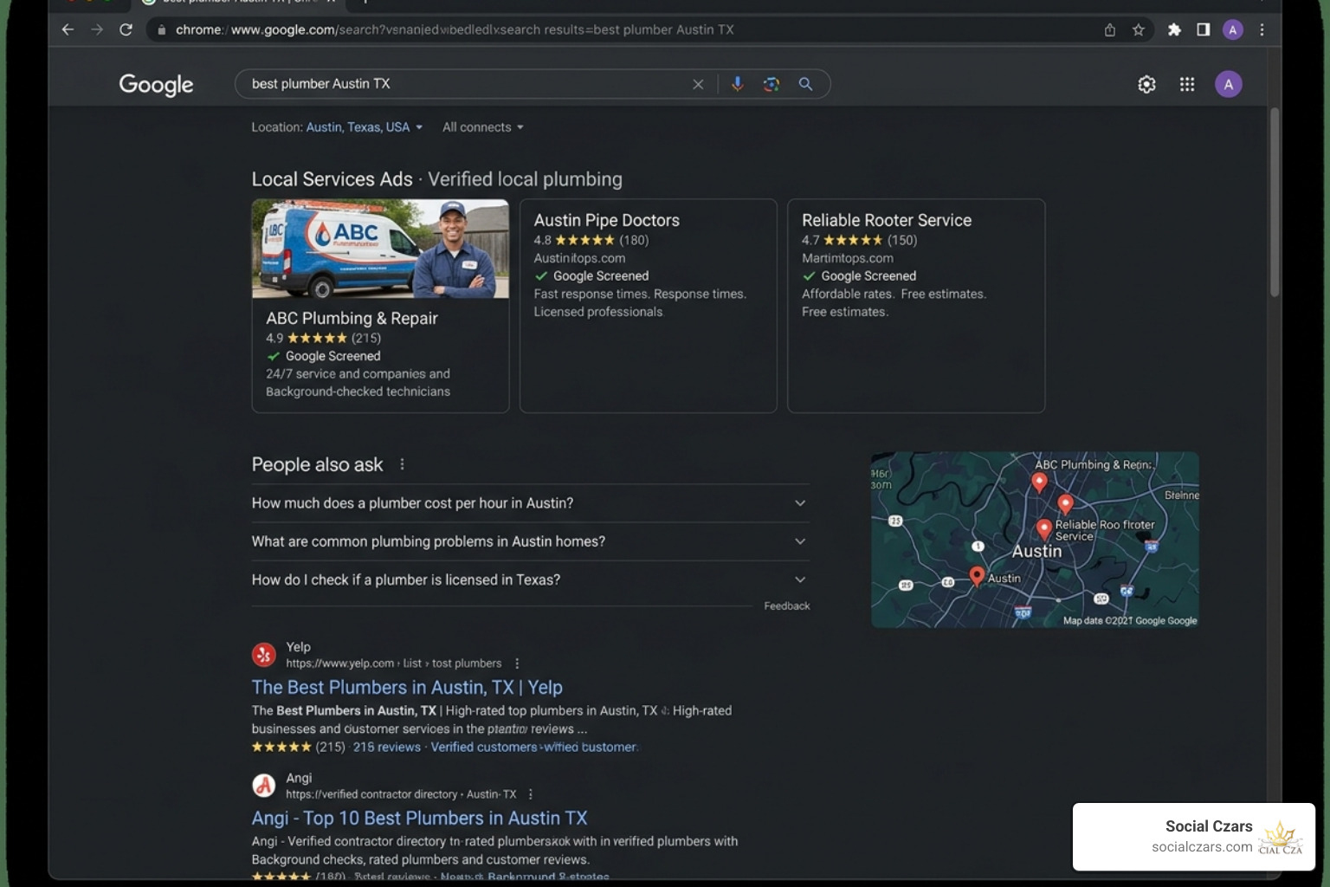The image size is (1330, 887).
Task: Open Angi Top 10 Best Plumbers link
Action: (x=419, y=818)
